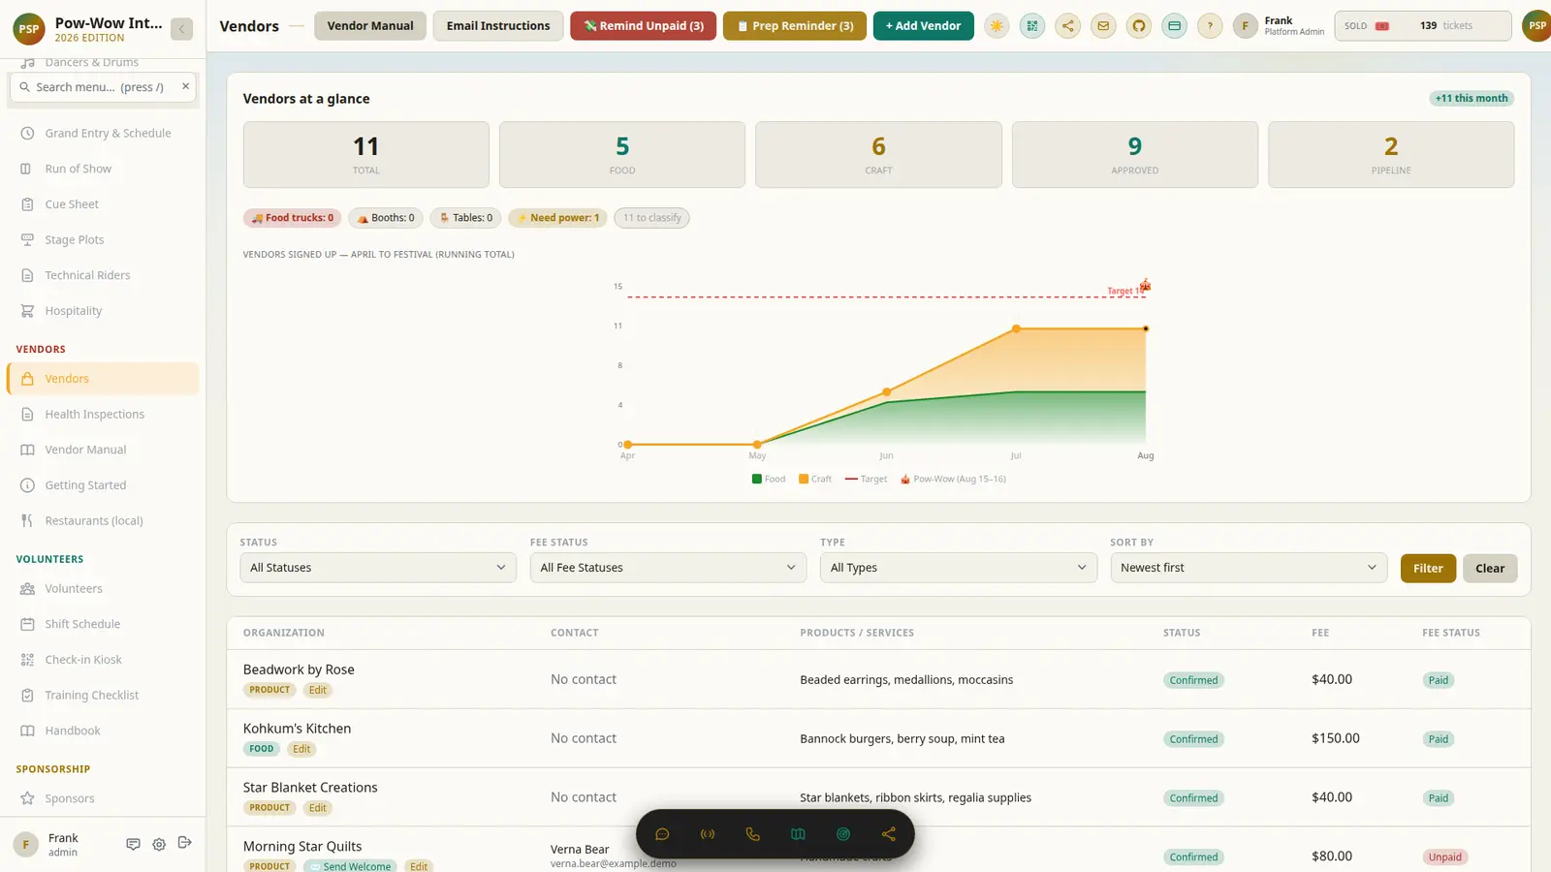This screenshot has width=1551, height=872.
Task: Click Prep Reminder (3) button
Action: (795, 26)
